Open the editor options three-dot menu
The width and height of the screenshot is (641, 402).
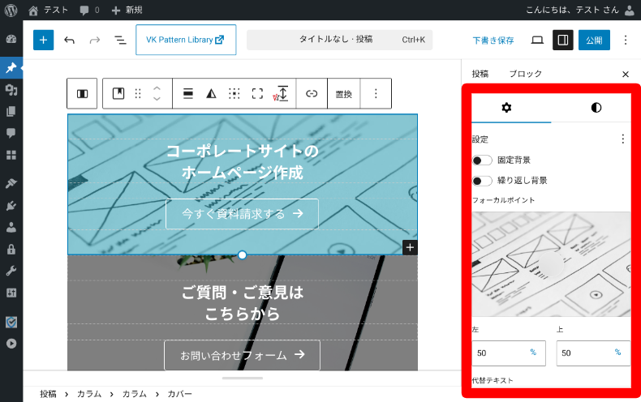[626, 40]
